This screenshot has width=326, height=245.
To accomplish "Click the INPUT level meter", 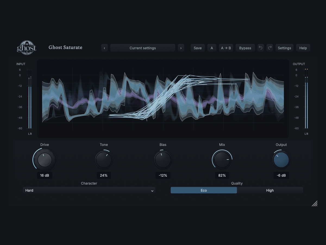I will point(30,99).
